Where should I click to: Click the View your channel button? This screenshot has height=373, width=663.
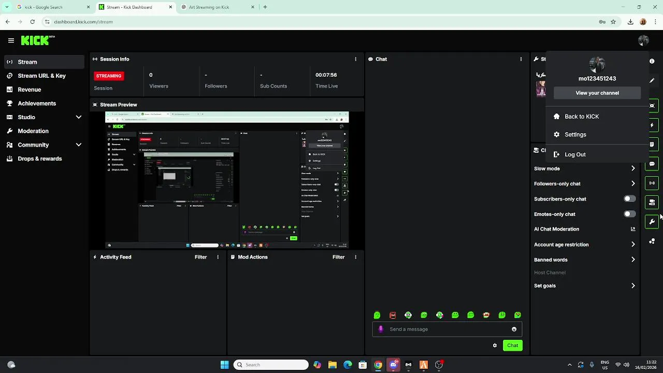[x=597, y=93]
